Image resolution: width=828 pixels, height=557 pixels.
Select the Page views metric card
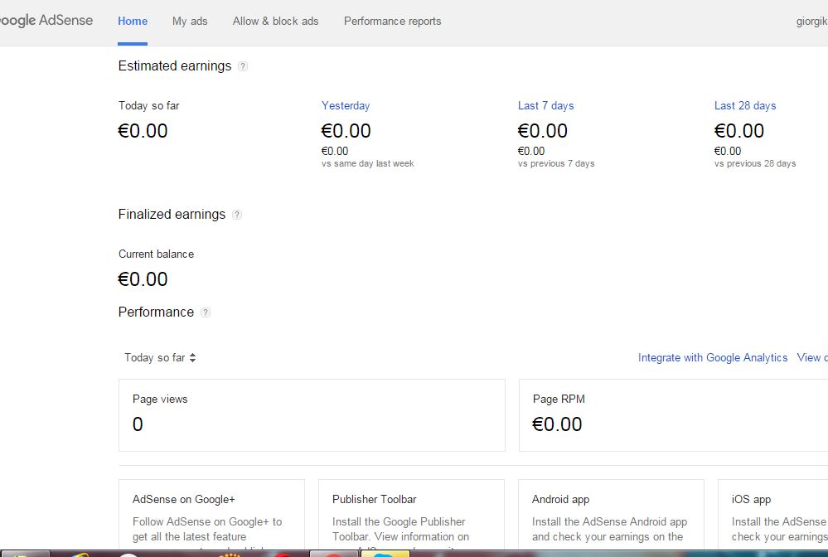point(312,415)
